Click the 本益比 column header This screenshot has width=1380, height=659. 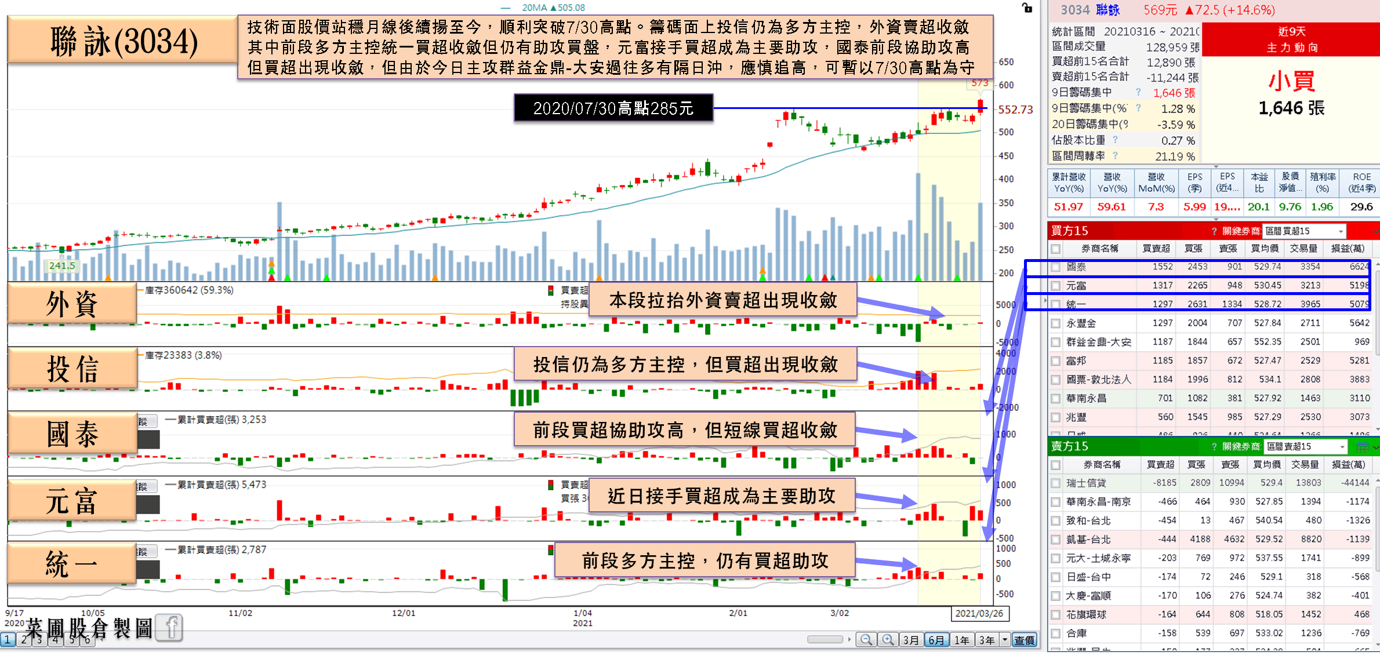click(1259, 183)
